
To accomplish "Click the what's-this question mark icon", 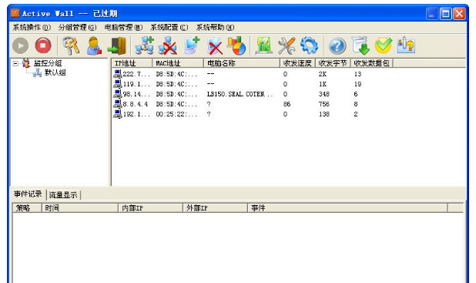I will point(406,45).
